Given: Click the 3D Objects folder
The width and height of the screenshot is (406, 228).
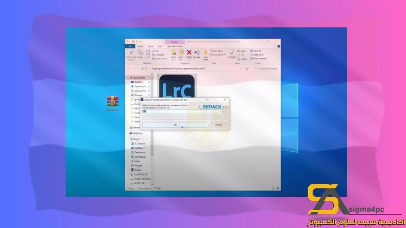Looking at the screenshot, I should (139, 143).
